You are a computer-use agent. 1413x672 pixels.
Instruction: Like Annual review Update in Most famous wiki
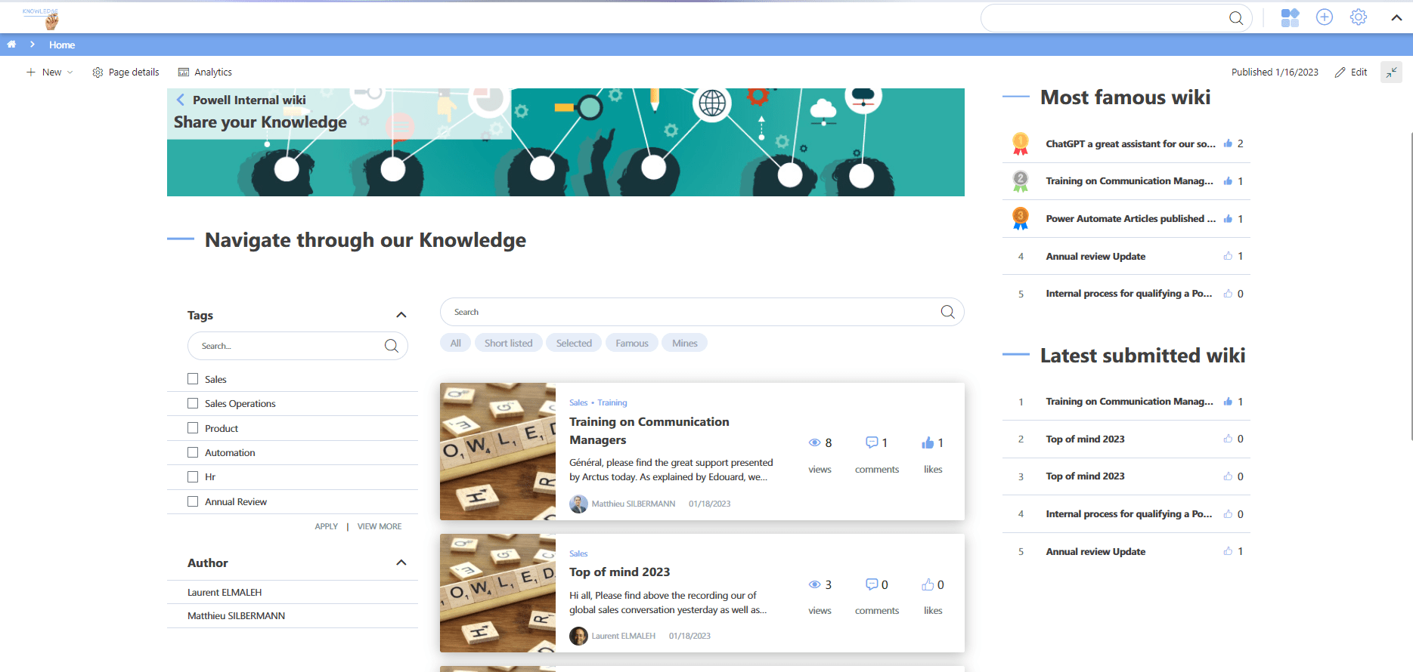coord(1228,256)
